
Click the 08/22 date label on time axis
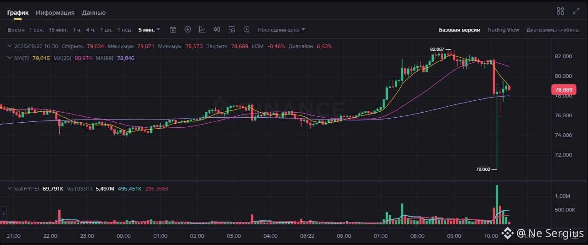pos(307,236)
